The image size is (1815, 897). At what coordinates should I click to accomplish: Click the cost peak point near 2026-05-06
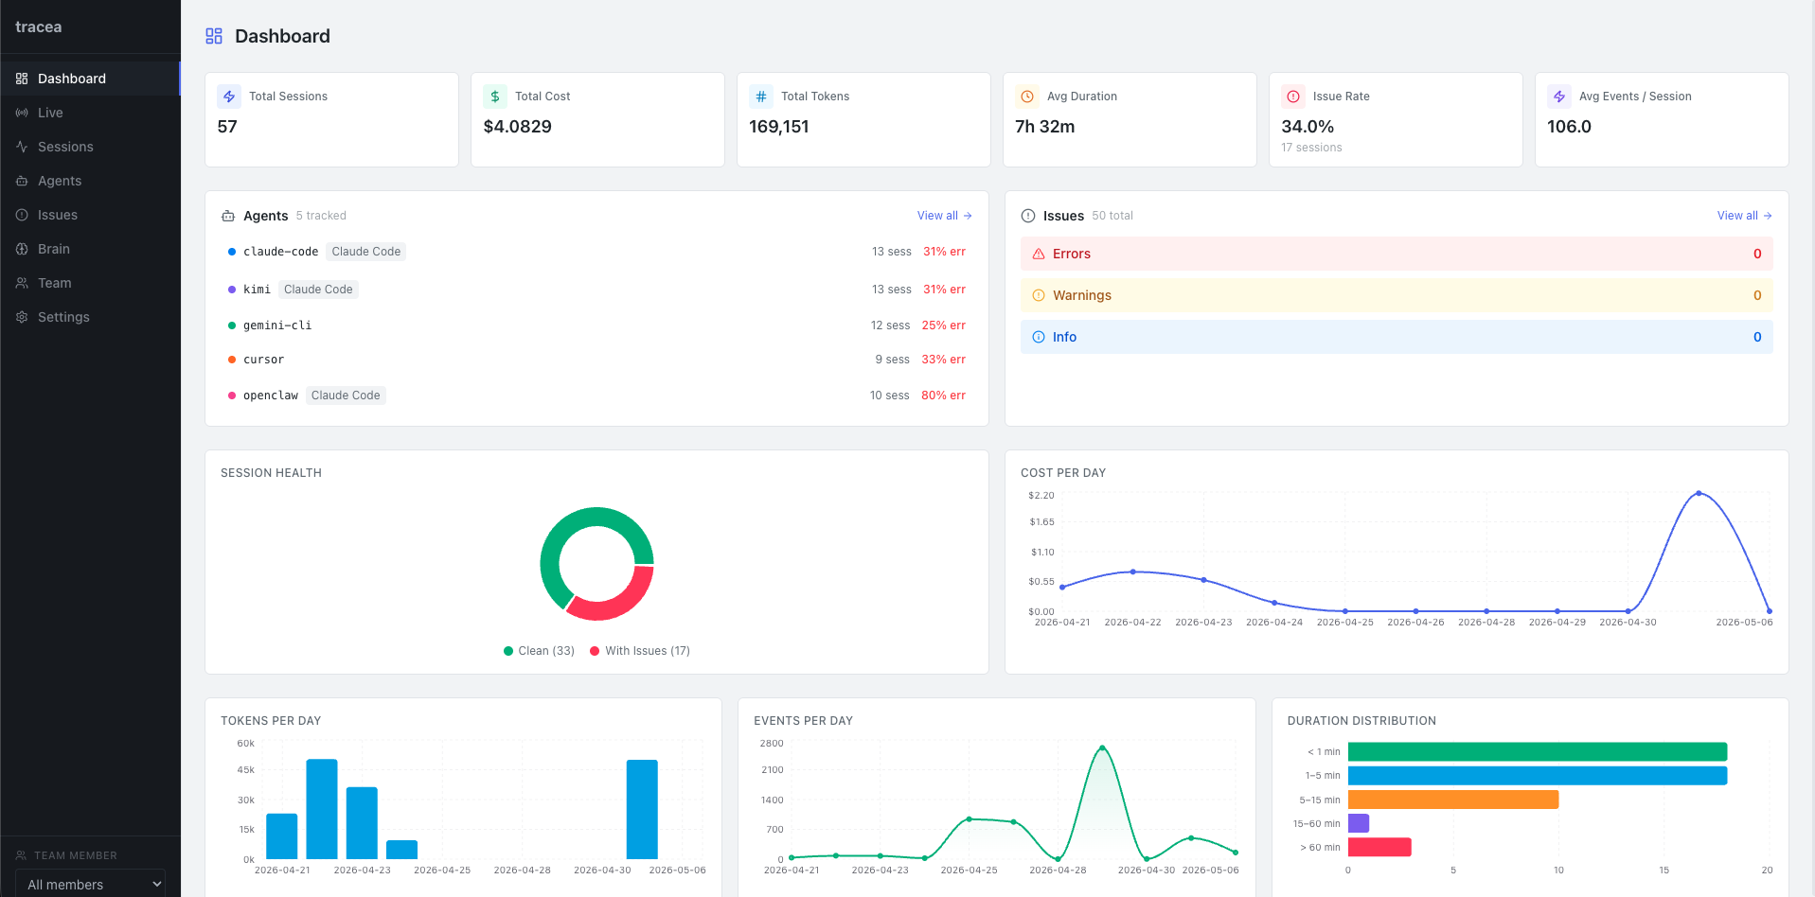pos(1699,493)
